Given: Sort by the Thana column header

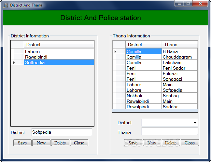Looking at the screenshot, I should [x=179, y=45].
